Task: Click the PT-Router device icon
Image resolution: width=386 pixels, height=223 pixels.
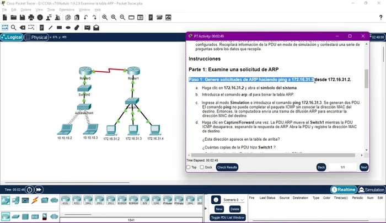Action: click(168, 200)
